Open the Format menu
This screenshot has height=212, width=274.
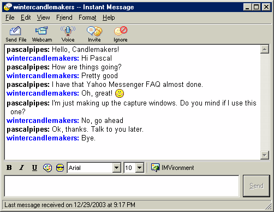click(x=87, y=17)
